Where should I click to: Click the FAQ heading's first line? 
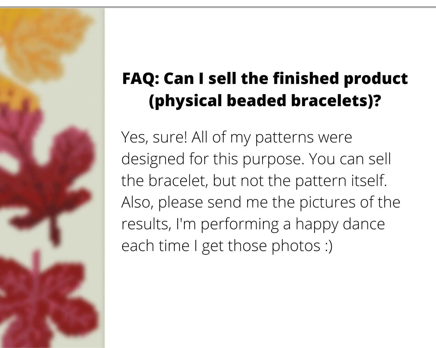tap(265, 79)
